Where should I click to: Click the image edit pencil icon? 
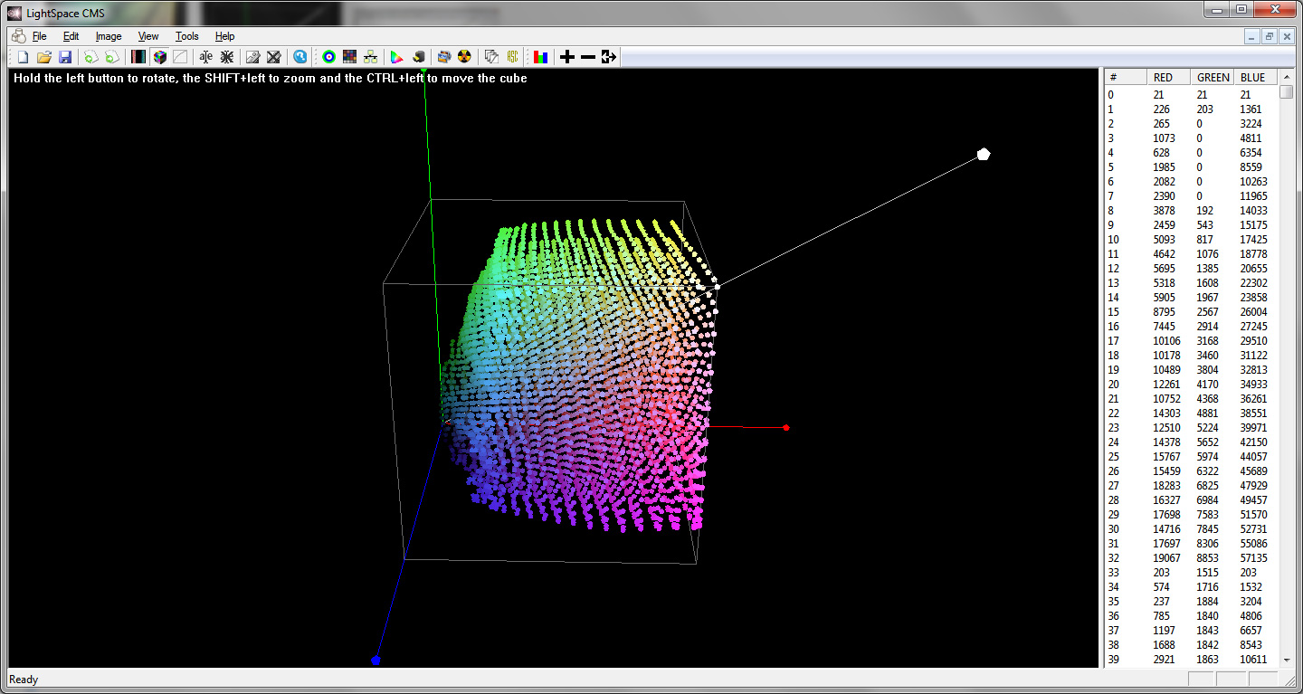pos(253,57)
